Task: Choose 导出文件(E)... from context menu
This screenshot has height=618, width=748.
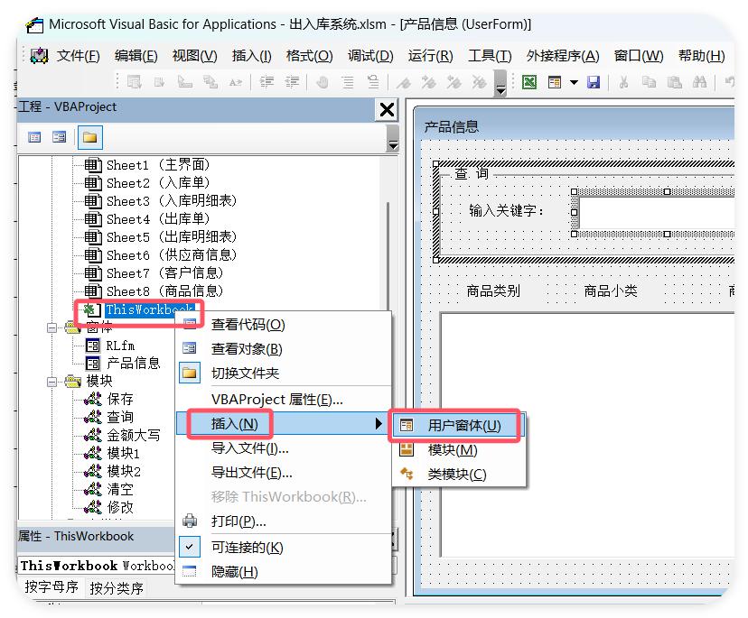Action: pos(284,473)
